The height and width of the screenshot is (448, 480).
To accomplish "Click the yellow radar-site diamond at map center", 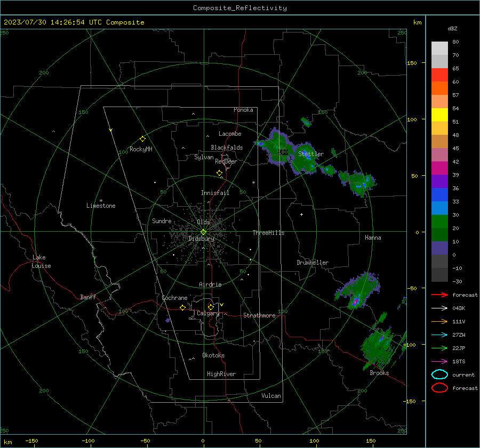I will (x=203, y=232).
